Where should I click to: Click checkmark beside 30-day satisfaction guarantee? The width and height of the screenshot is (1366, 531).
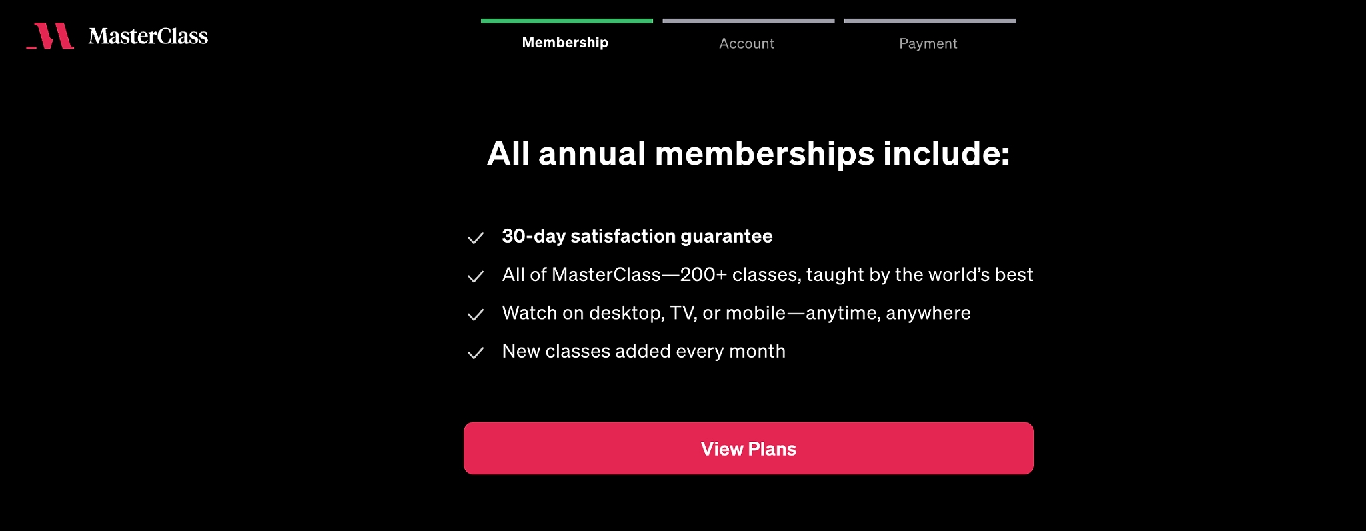pyautogui.click(x=476, y=238)
